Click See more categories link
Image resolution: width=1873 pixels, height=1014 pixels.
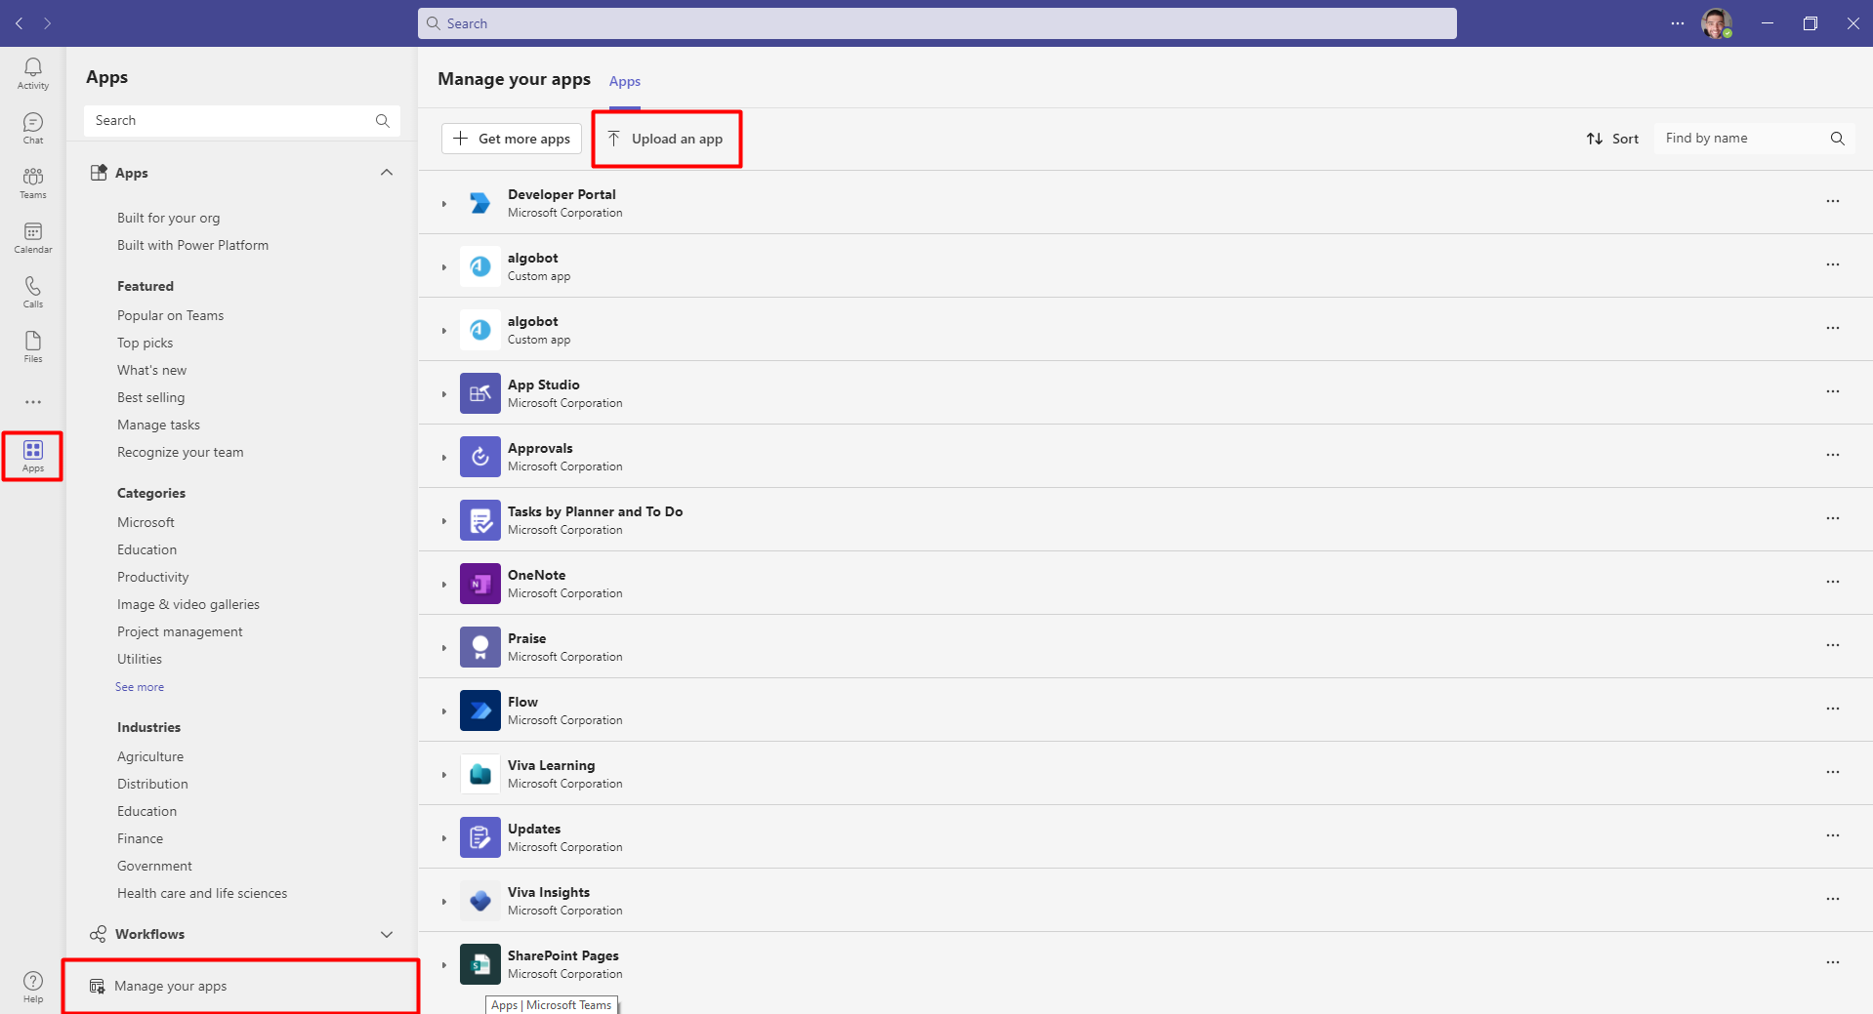click(x=140, y=687)
